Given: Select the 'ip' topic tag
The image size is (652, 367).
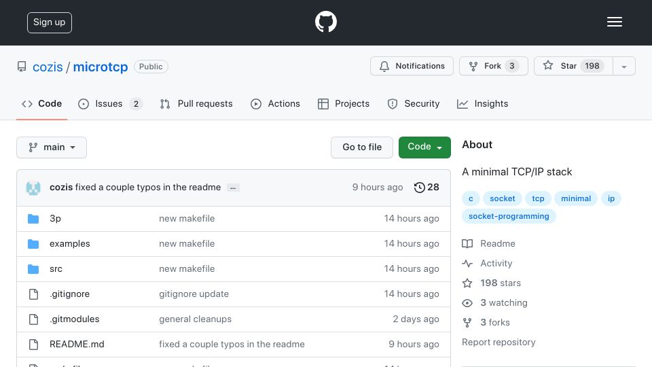Looking at the screenshot, I should tap(611, 198).
